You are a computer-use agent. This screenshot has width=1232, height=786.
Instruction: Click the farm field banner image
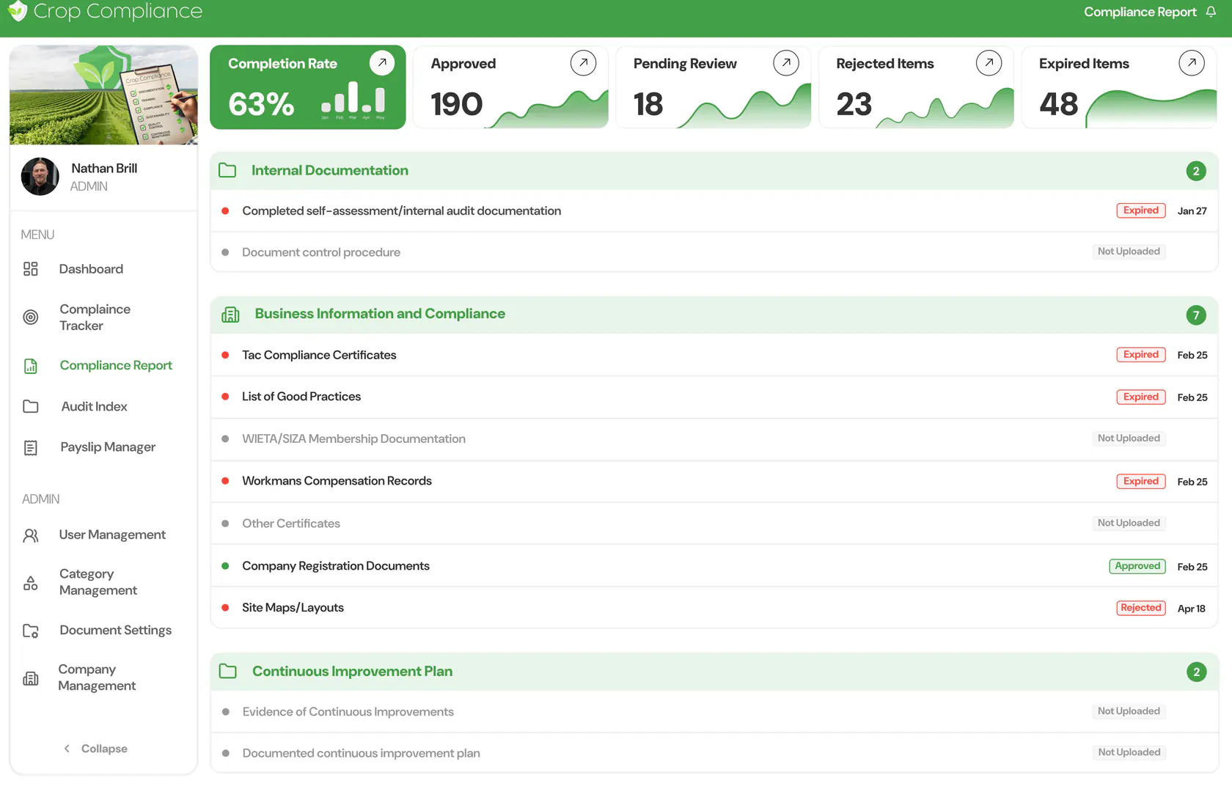(x=103, y=95)
